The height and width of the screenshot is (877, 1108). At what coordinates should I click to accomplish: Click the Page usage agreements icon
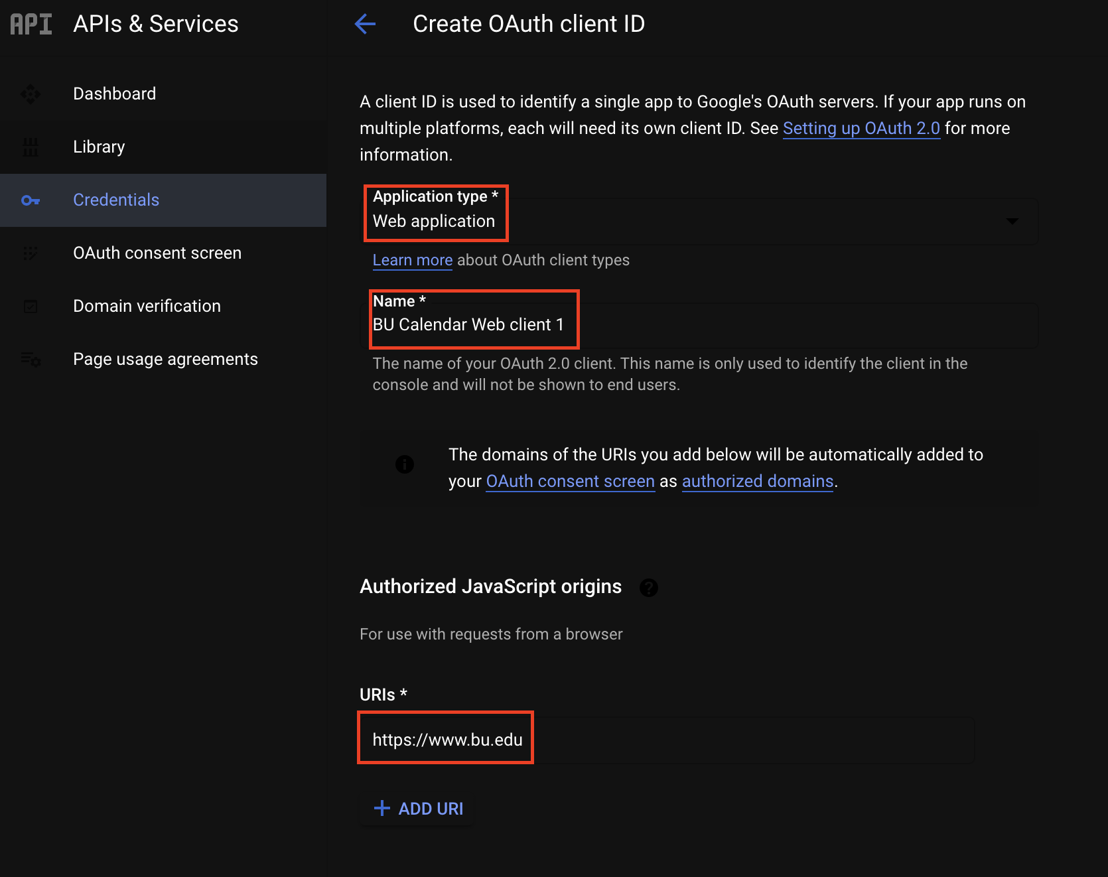point(31,360)
